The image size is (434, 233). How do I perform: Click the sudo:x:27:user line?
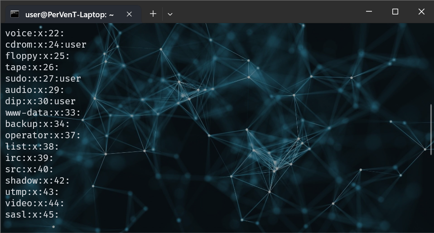(43, 78)
